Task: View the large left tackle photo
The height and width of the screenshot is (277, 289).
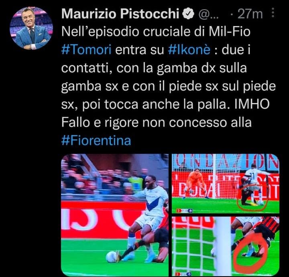Action: tap(115, 215)
